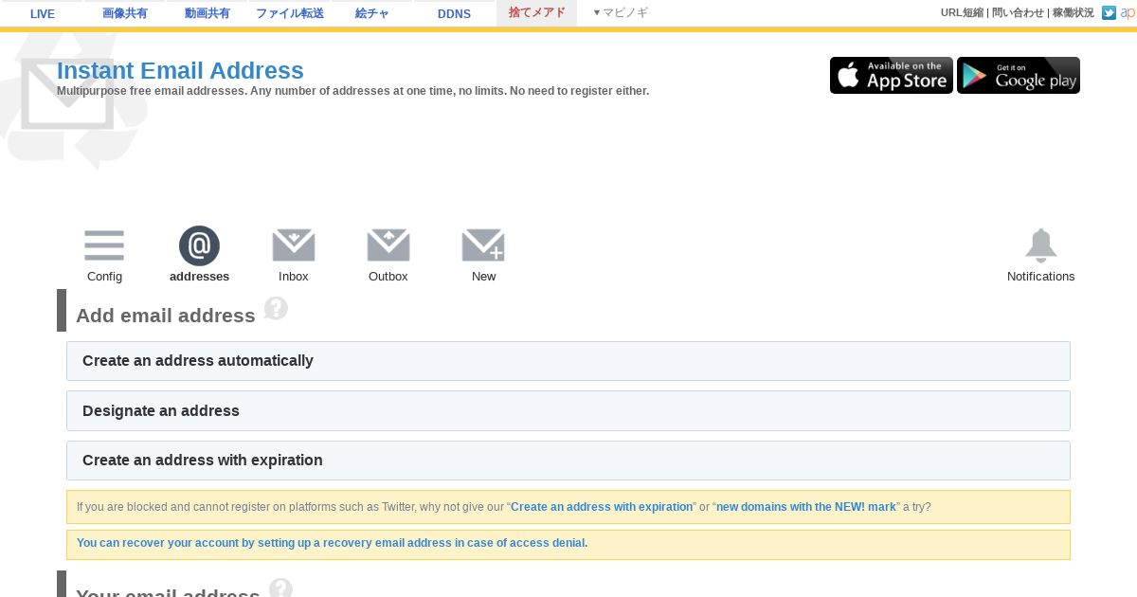1137x597 pixels.
Task: Open the マビノギ dropdown in top bar
Action: [x=621, y=12]
